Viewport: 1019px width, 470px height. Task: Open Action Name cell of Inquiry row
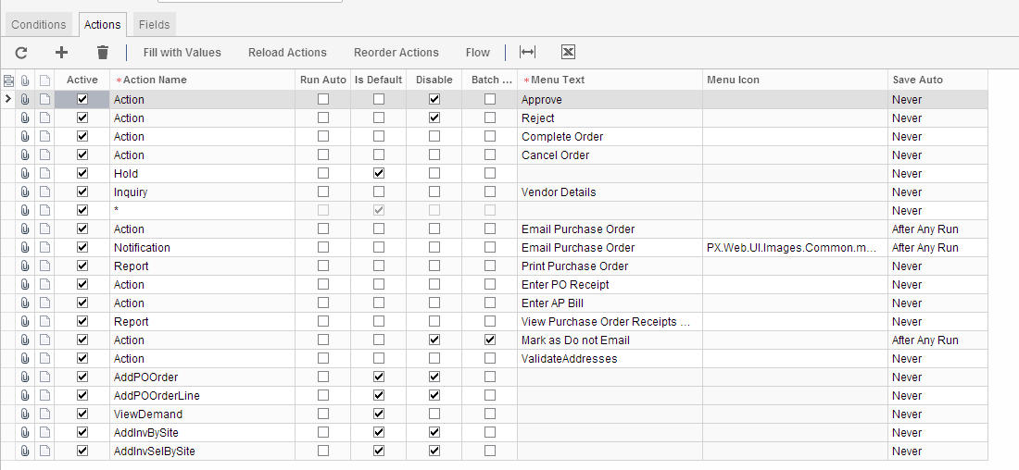point(202,192)
